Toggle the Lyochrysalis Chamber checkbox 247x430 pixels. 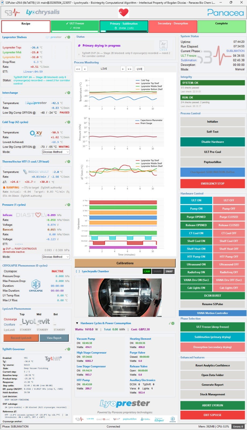pyautogui.click(x=78, y=271)
